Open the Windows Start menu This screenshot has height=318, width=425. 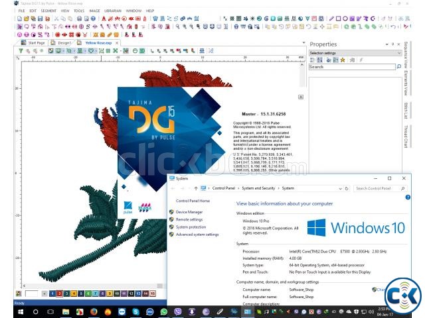click(7, 311)
